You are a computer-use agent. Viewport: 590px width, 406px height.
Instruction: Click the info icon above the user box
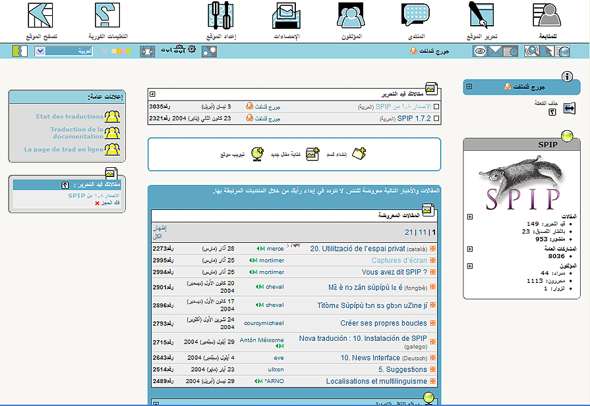coord(566,77)
